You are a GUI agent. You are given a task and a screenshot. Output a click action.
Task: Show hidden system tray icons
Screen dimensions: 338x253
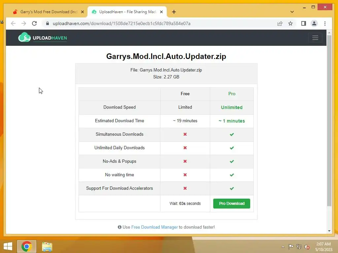tap(283, 247)
